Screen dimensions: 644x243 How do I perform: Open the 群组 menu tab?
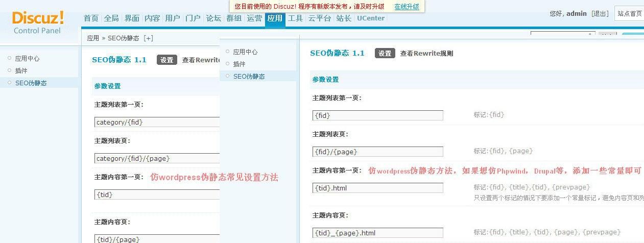tap(234, 18)
